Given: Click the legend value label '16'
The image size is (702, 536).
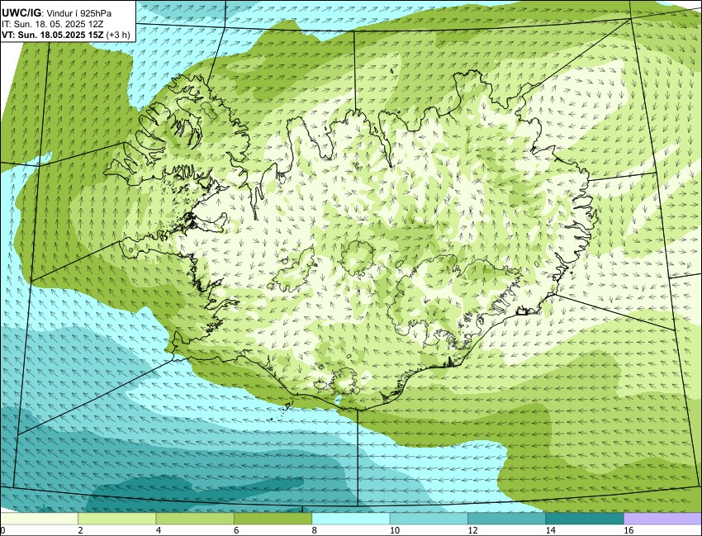Looking at the screenshot, I should tap(628, 530).
